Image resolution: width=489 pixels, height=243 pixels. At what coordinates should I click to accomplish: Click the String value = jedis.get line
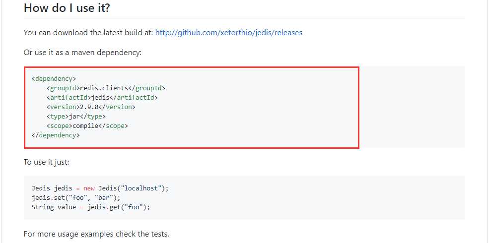tap(90, 207)
